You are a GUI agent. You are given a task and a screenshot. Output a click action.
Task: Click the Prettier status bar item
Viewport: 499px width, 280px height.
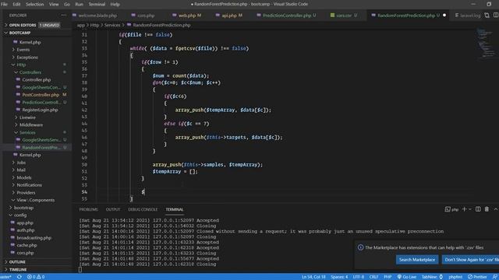pos(478,277)
